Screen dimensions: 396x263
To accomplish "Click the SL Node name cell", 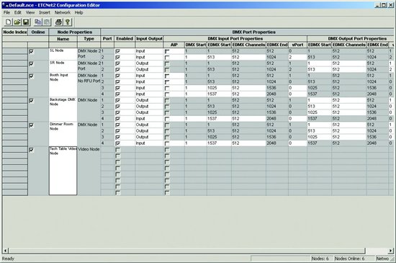I will coord(63,54).
